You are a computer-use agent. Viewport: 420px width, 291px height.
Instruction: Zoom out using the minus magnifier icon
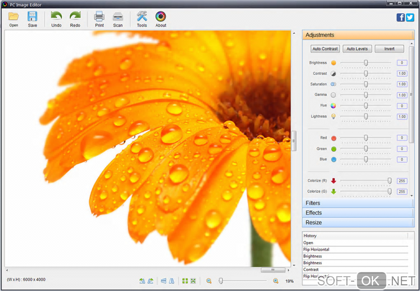click(x=209, y=281)
